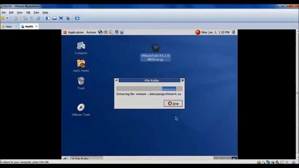
Task: Toggle the thumbnail bar view icon
Action: pyautogui.click(x=54, y=18)
